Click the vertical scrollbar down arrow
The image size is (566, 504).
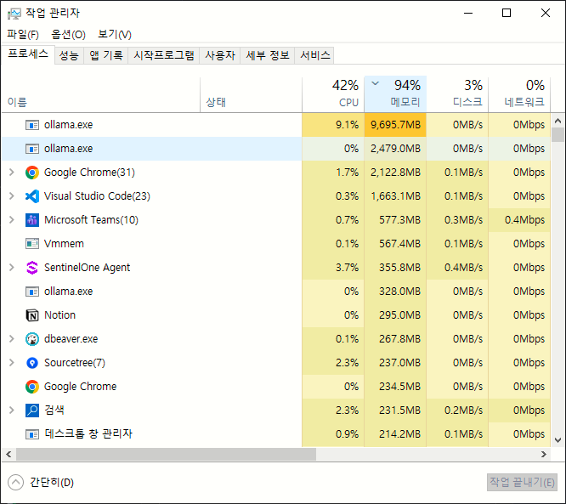click(558, 439)
